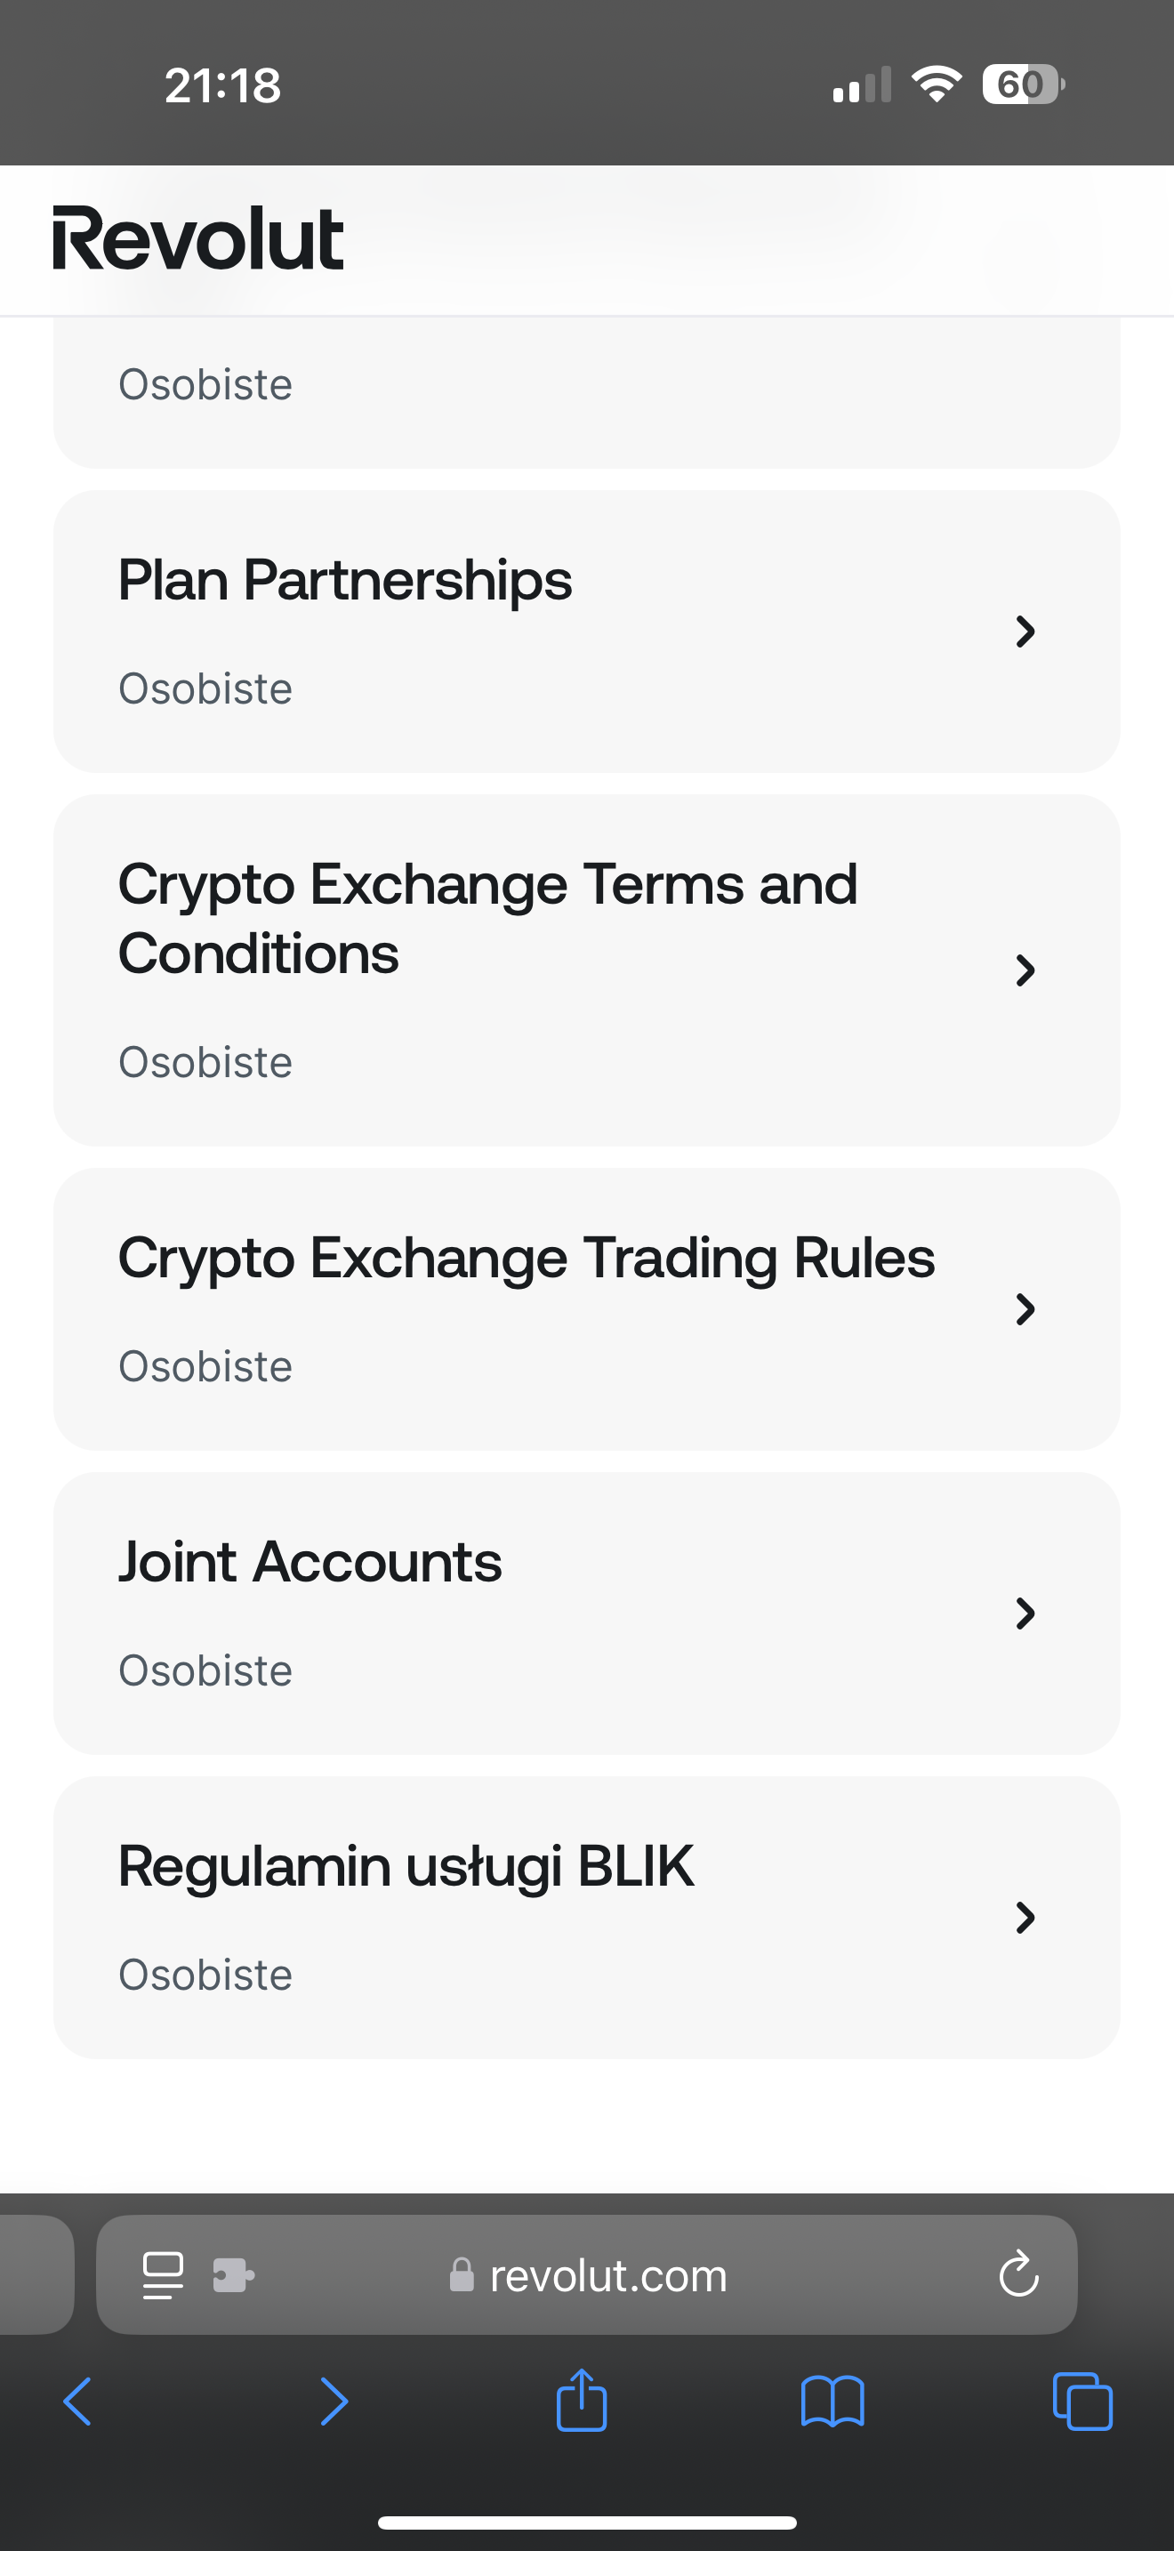Open Regulamin usługi BLIK document
The height and width of the screenshot is (2551, 1174).
pos(406,1867)
